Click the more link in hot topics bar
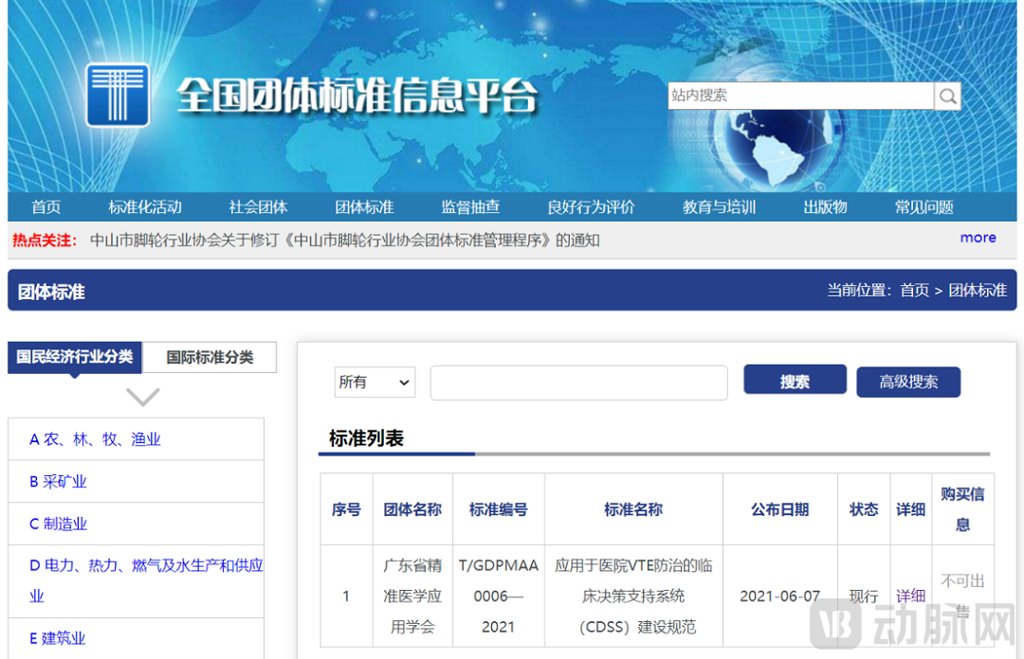The image size is (1024, 659). click(x=978, y=238)
